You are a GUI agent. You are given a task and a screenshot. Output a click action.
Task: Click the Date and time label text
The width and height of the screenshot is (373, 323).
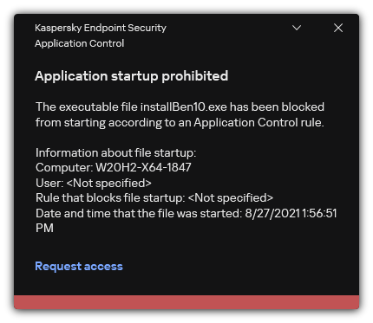pos(139,214)
